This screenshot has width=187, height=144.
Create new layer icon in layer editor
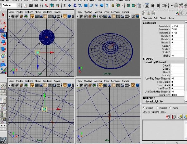tap(180, 117)
